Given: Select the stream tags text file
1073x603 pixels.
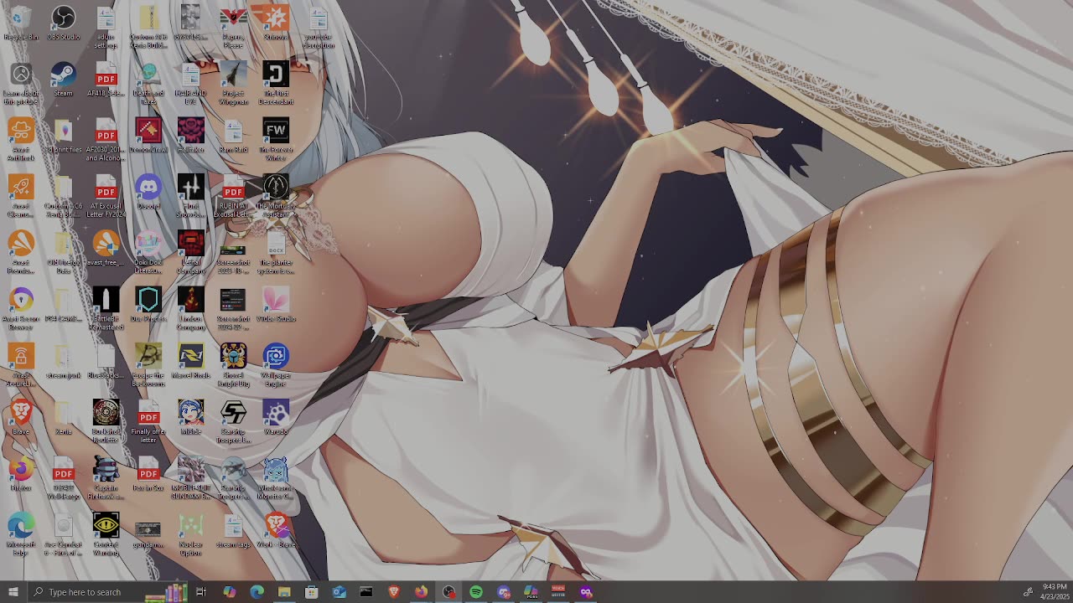Looking at the screenshot, I should 233,530.
